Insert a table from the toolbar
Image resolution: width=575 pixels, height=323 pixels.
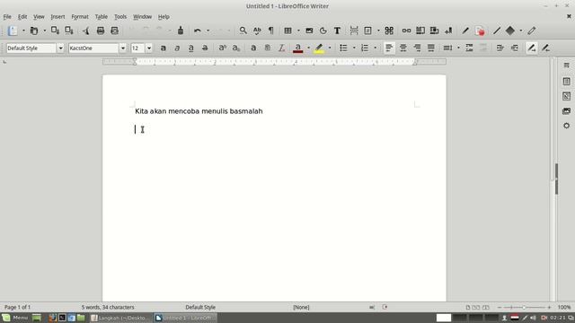(287, 31)
